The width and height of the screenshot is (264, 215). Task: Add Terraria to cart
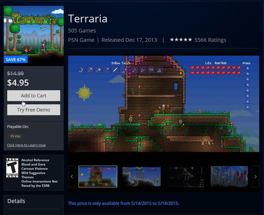point(34,96)
